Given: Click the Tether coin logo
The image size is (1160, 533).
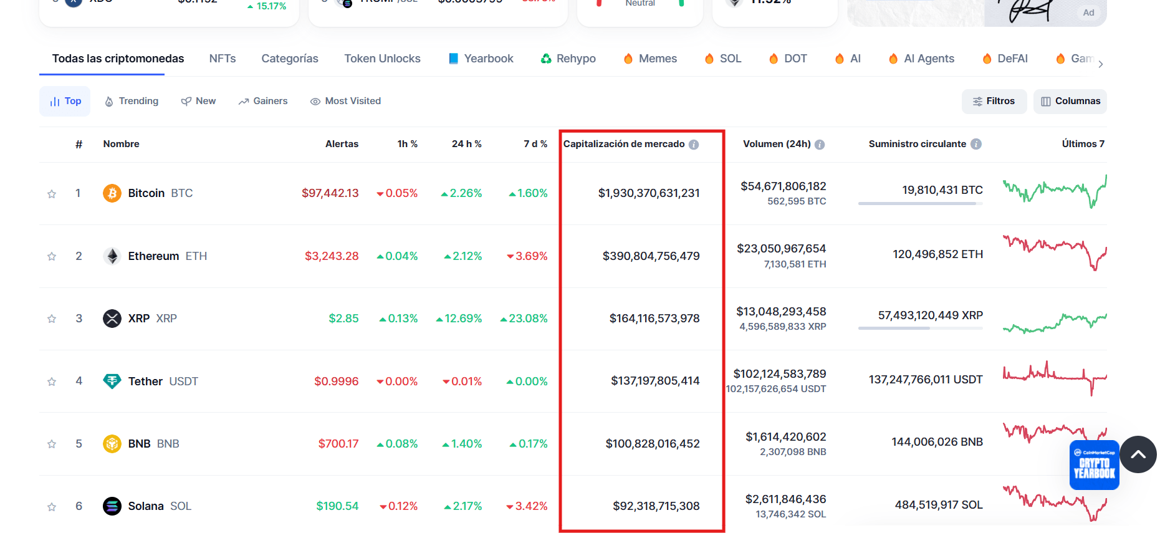Looking at the screenshot, I should point(112,381).
